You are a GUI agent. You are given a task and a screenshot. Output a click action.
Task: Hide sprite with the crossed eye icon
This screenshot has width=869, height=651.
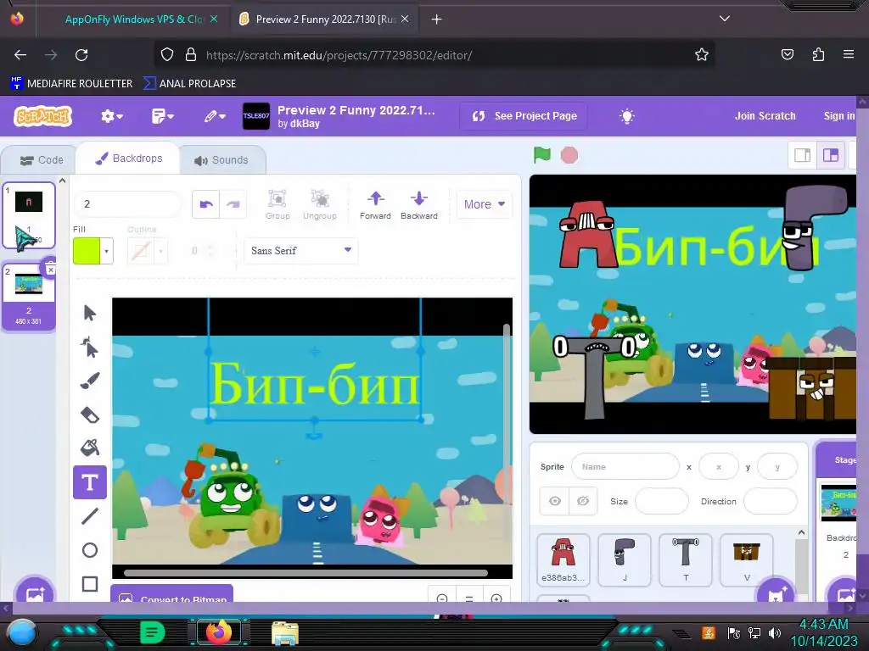(x=583, y=501)
